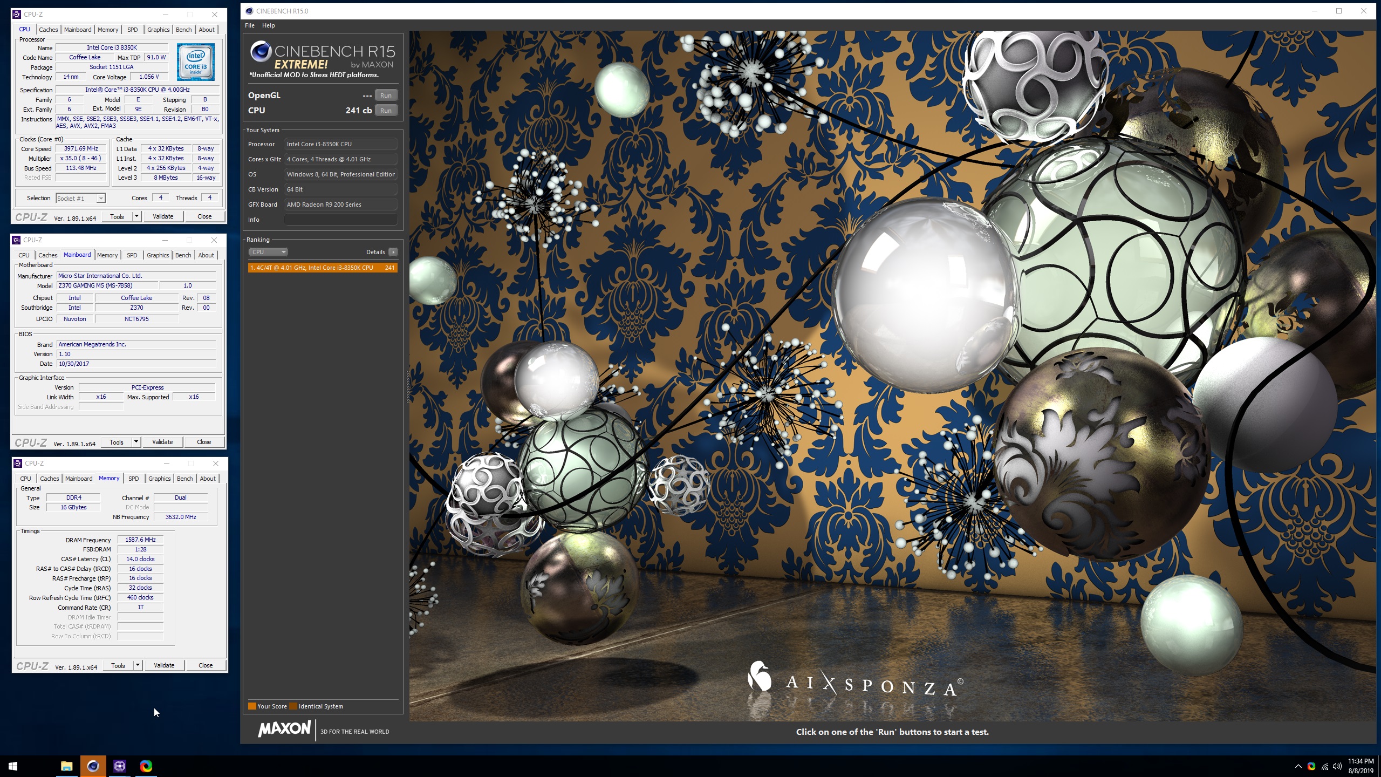Click the Identical System legend swatch
1381x777 pixels.
click(x=293, y=706)
